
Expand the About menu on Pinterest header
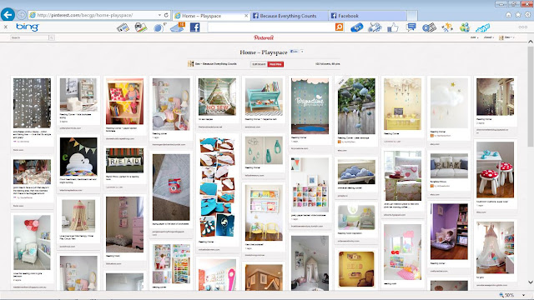(488, 37)
